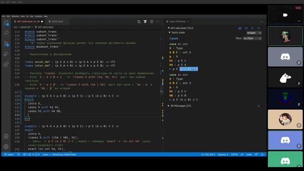
Task: Select the child photo avatar participant
Action: 285,119
